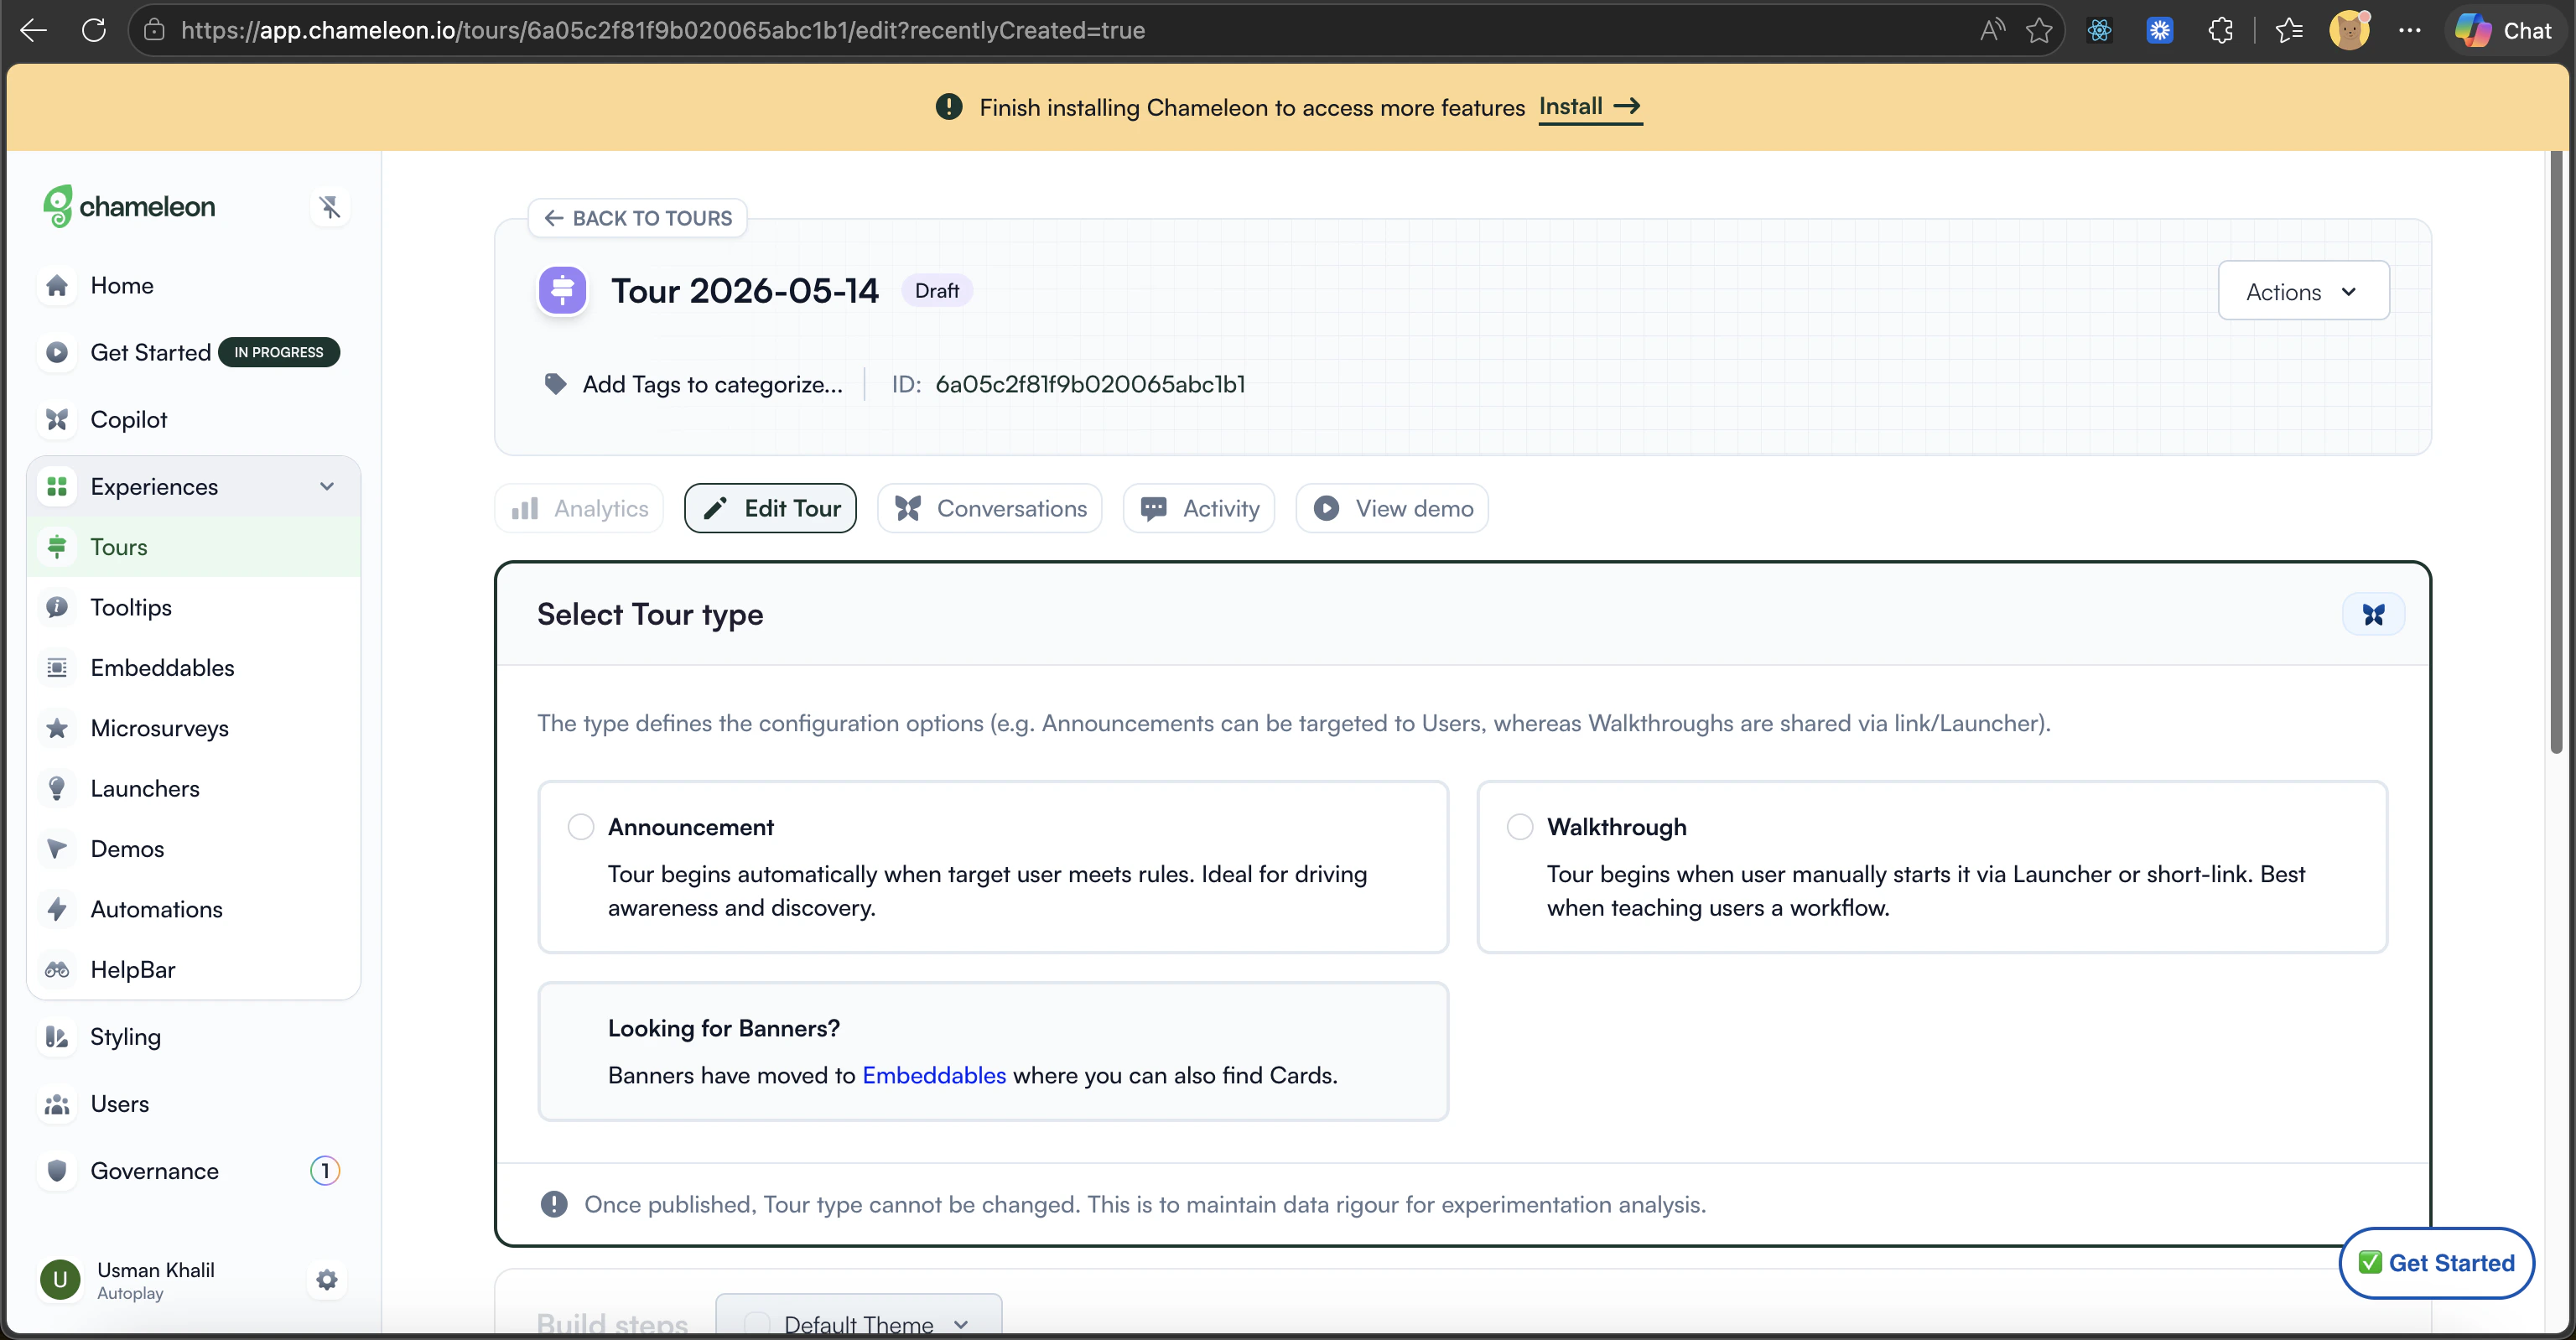2576x1340 pixels.
Task: Open the React DevTools extension icon
Action: coord(2099,30)
